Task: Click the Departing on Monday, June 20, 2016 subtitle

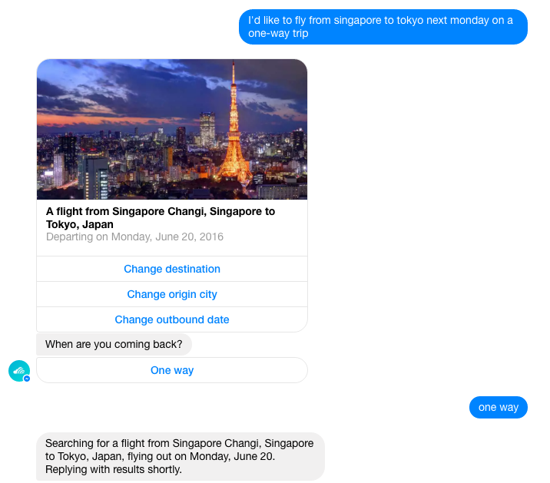Action: click(134, 237)
